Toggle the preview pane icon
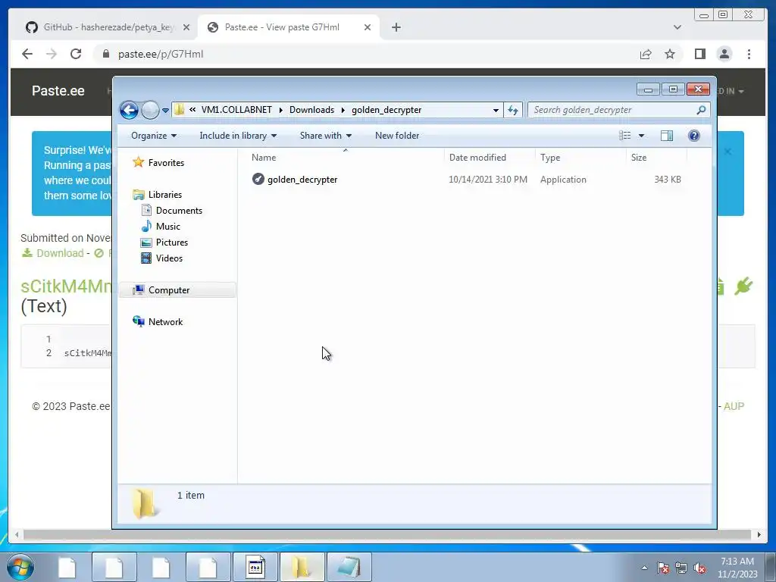This screenshot has width=776, height=582. [x=667, y=136]
